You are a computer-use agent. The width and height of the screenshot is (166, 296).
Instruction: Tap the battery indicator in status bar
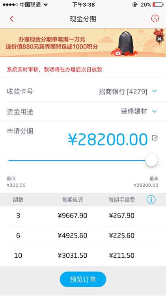tap(158, 4)
